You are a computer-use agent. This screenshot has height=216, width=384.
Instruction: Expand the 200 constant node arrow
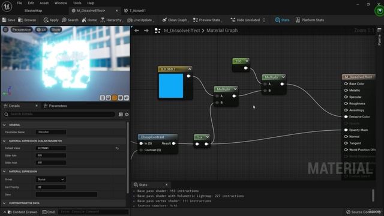(x=247, y=61)
